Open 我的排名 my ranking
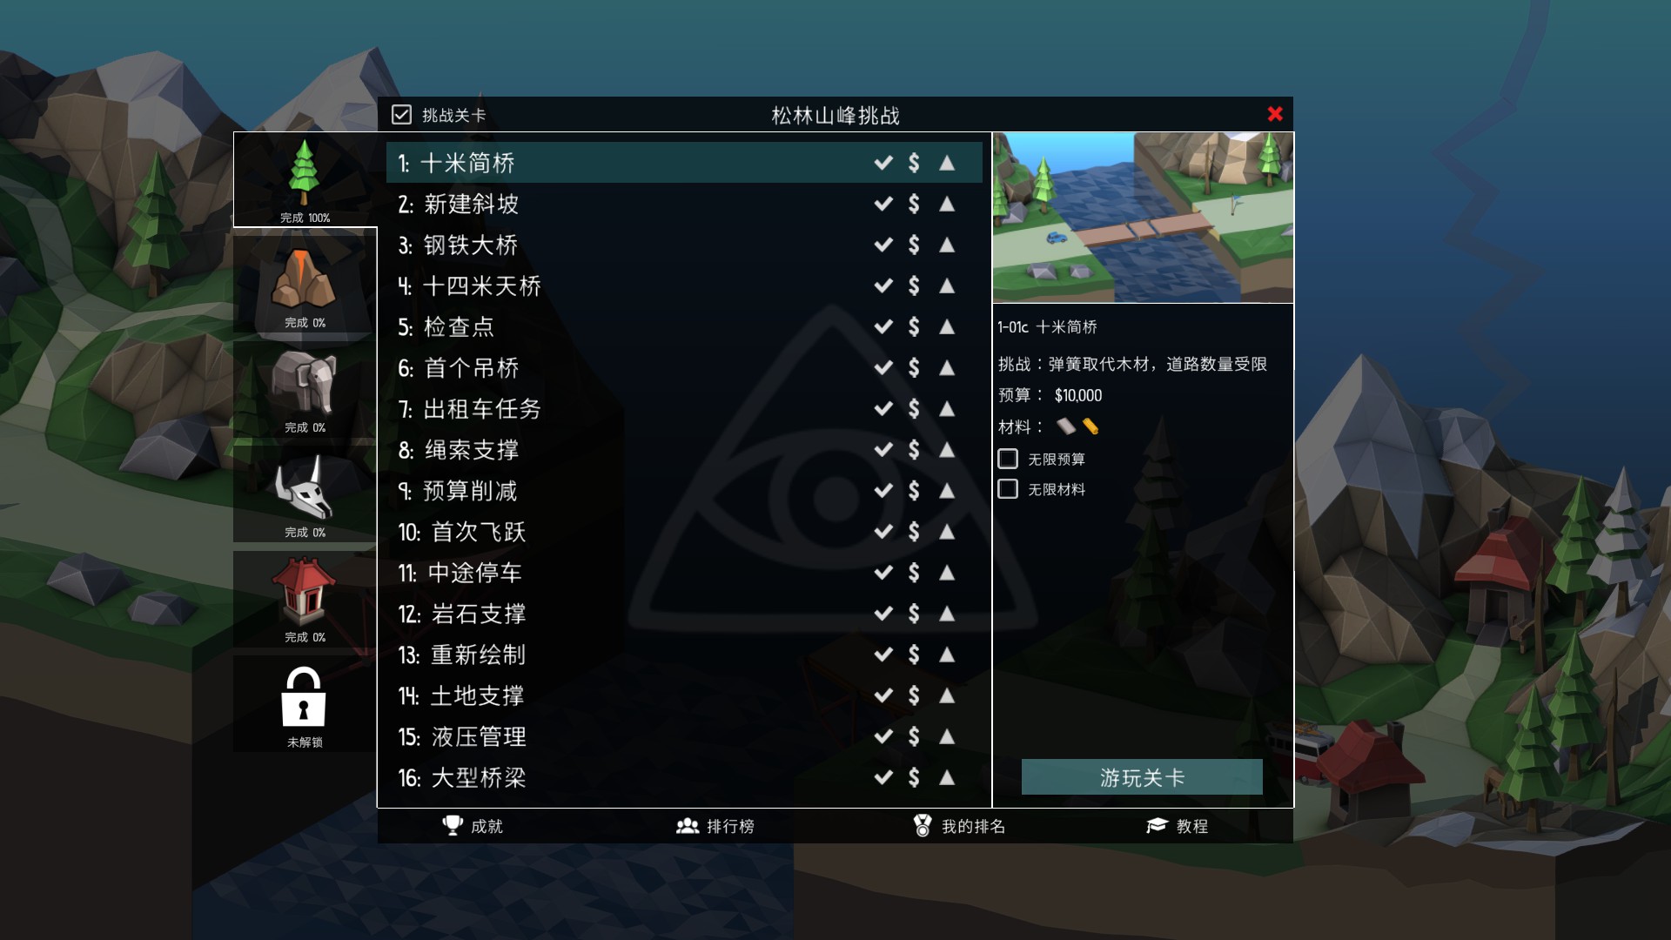1671x940 pixels. point(959,826)
